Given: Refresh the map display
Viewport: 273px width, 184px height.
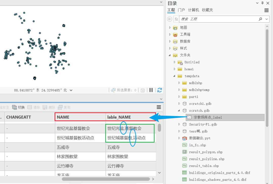Looking at the screenshot, I should coord(160,90).
